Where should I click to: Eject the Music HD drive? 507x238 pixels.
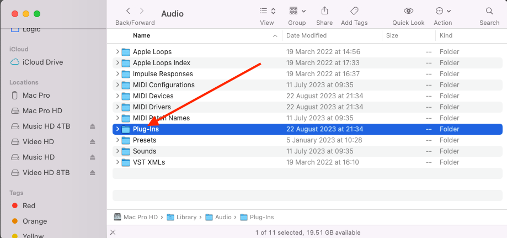(x=93, y=157)
